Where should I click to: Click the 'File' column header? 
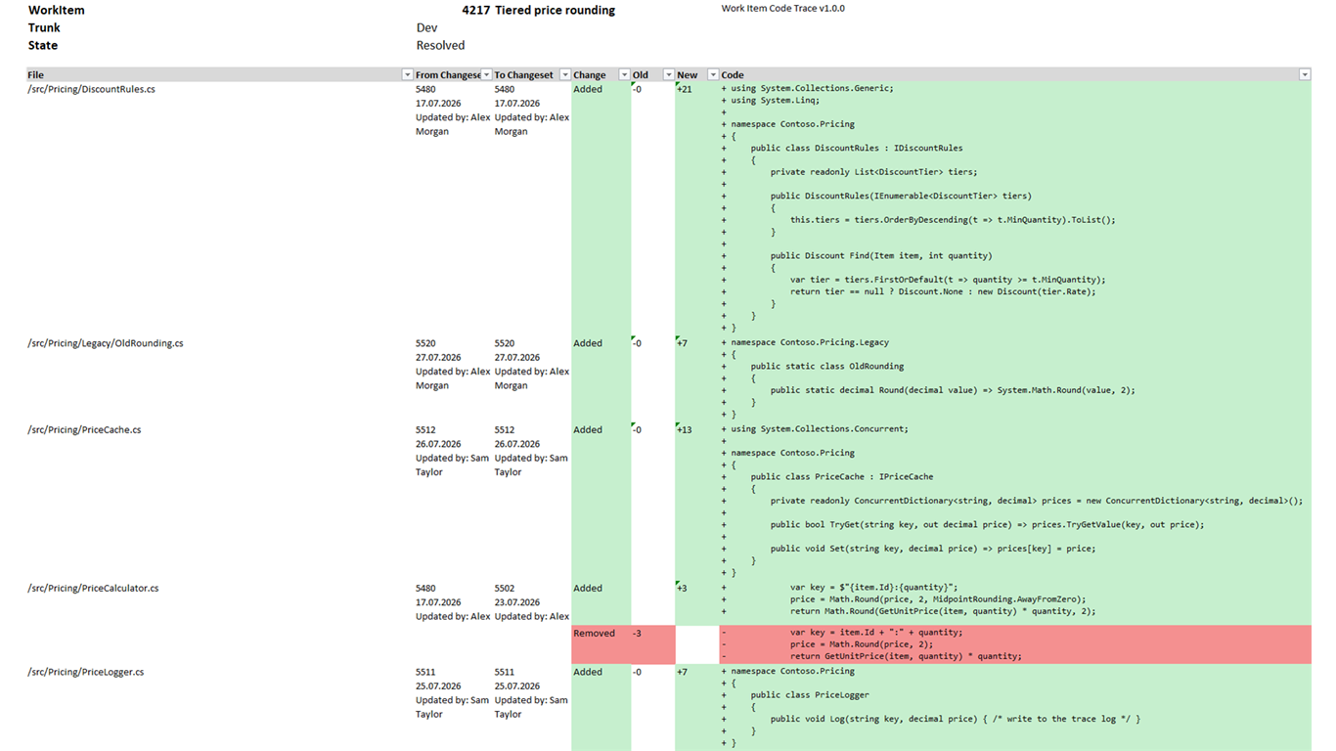point(35,75)
